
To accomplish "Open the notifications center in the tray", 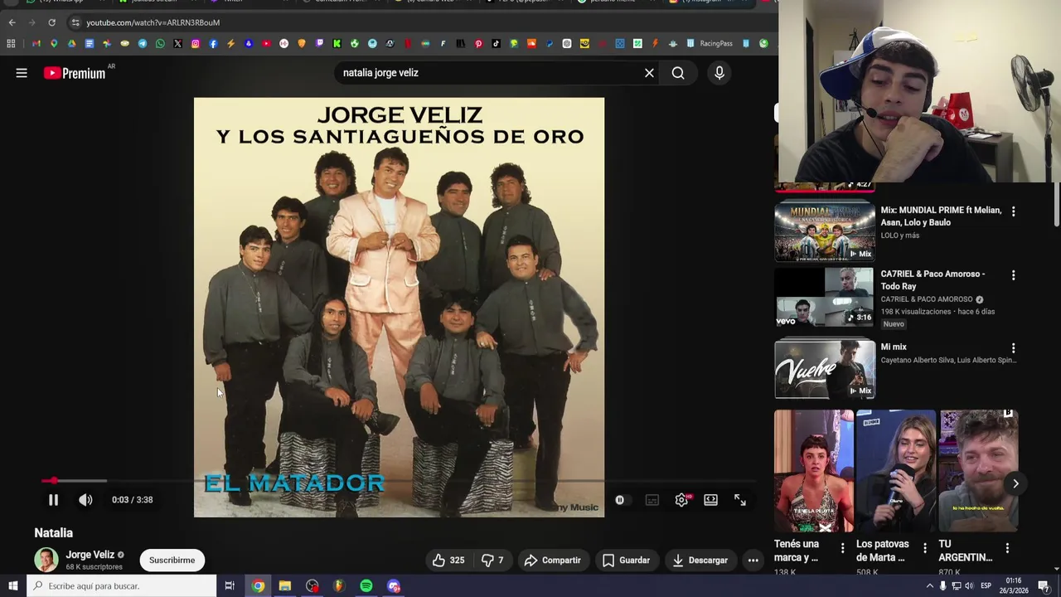I will [x=1044, y=586].
